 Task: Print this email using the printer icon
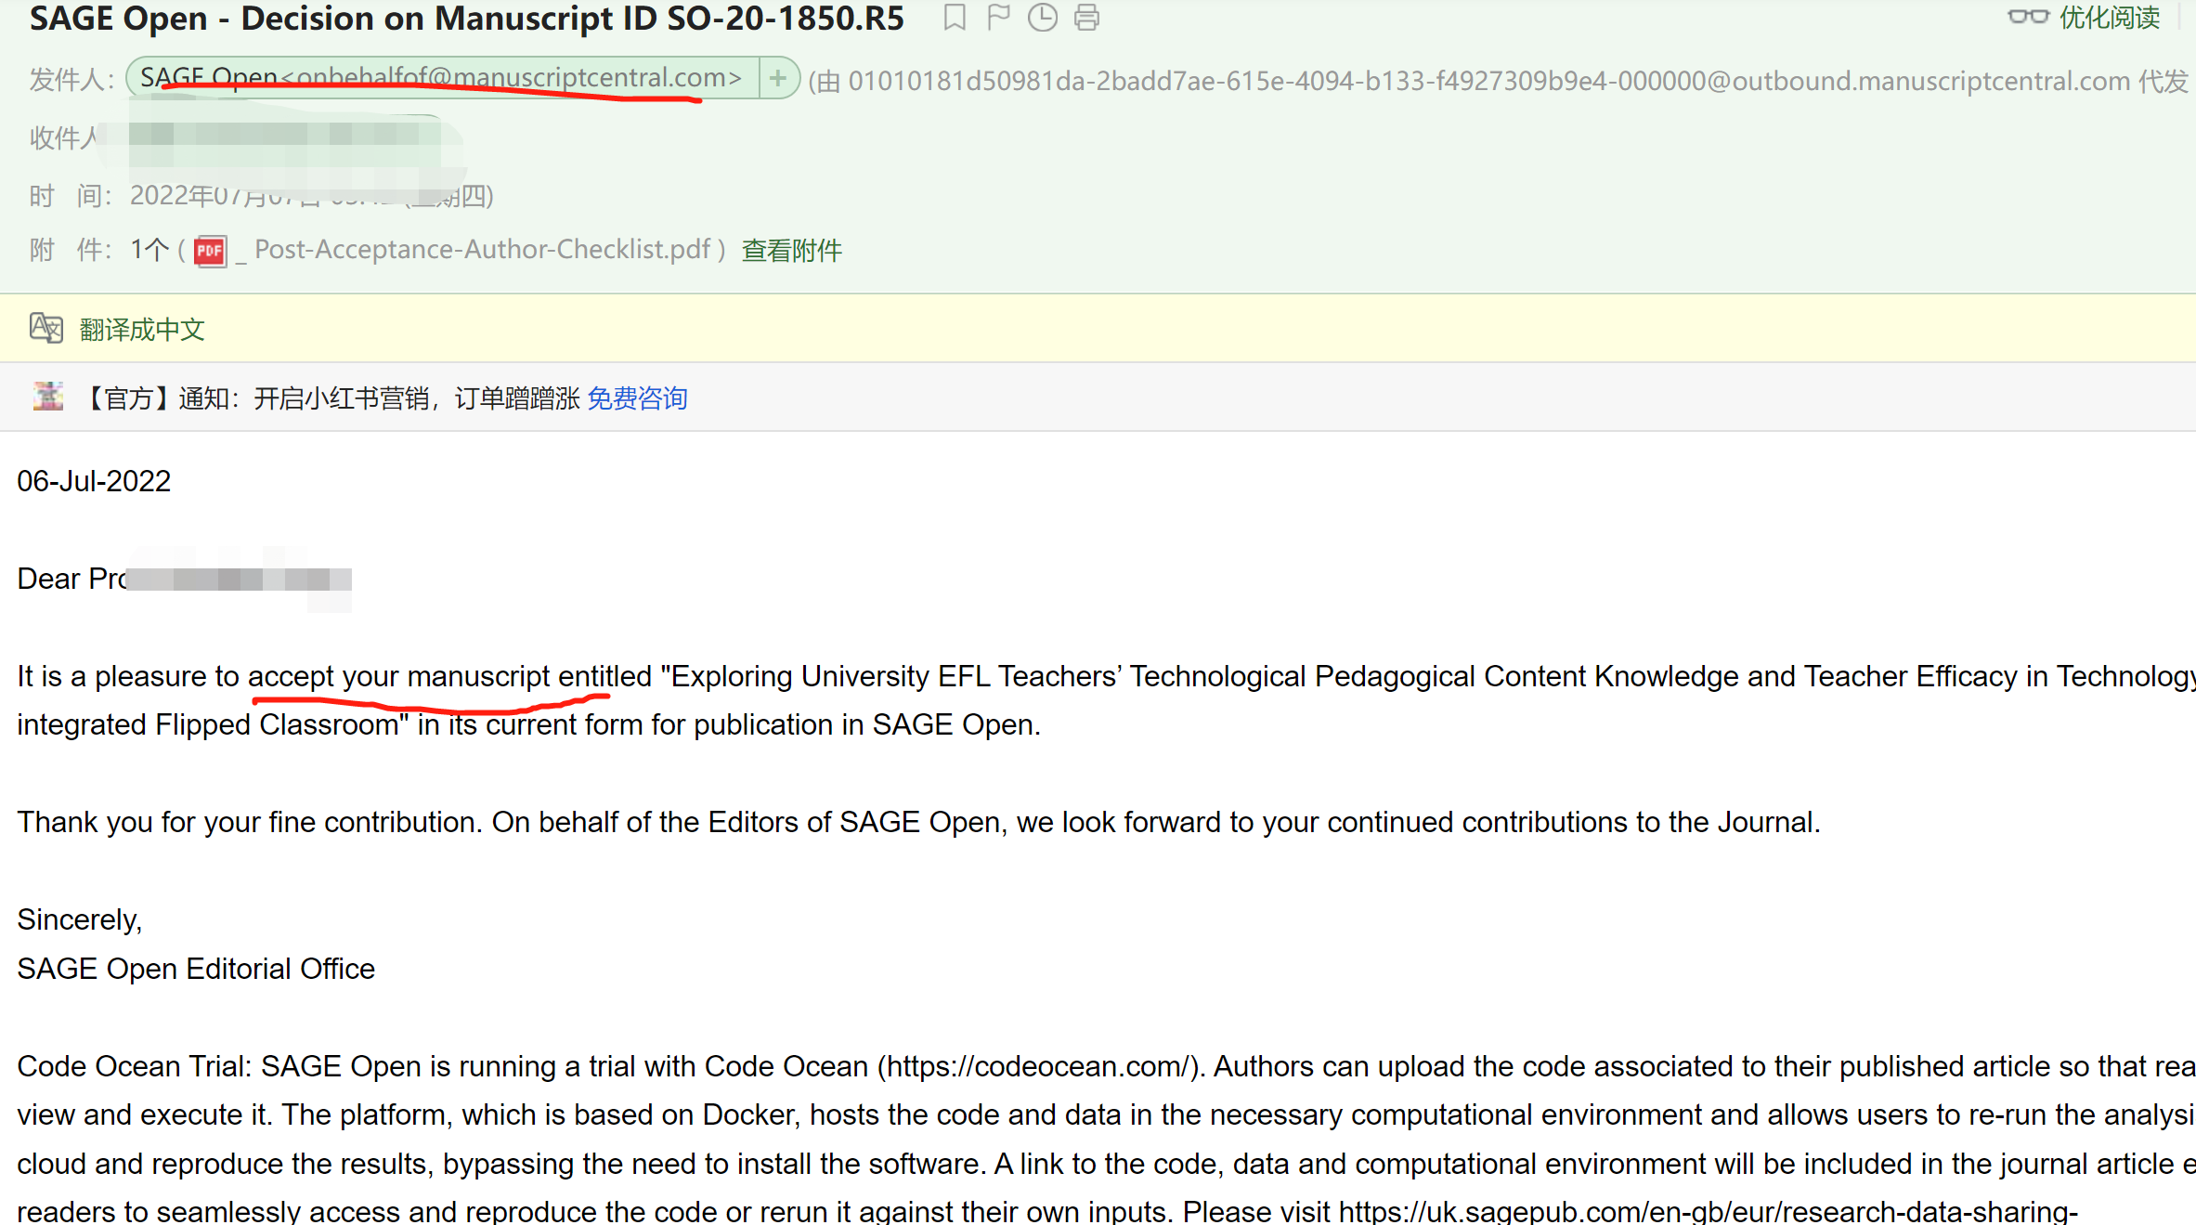(1086, 18)
